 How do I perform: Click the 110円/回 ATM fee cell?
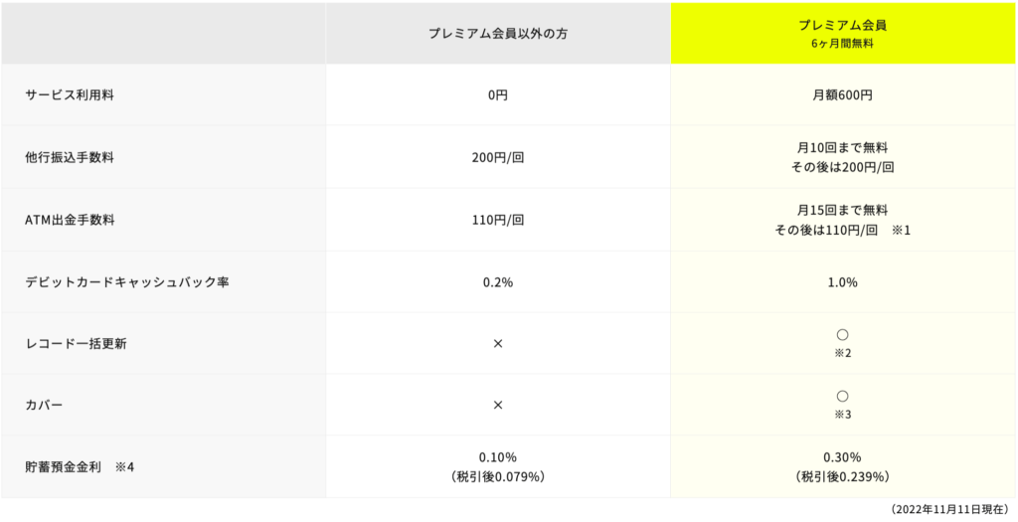click(498, 220)
